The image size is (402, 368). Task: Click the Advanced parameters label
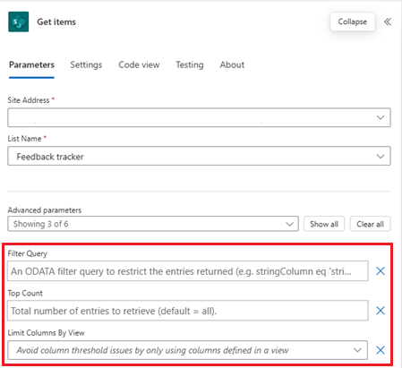[45, 210]
